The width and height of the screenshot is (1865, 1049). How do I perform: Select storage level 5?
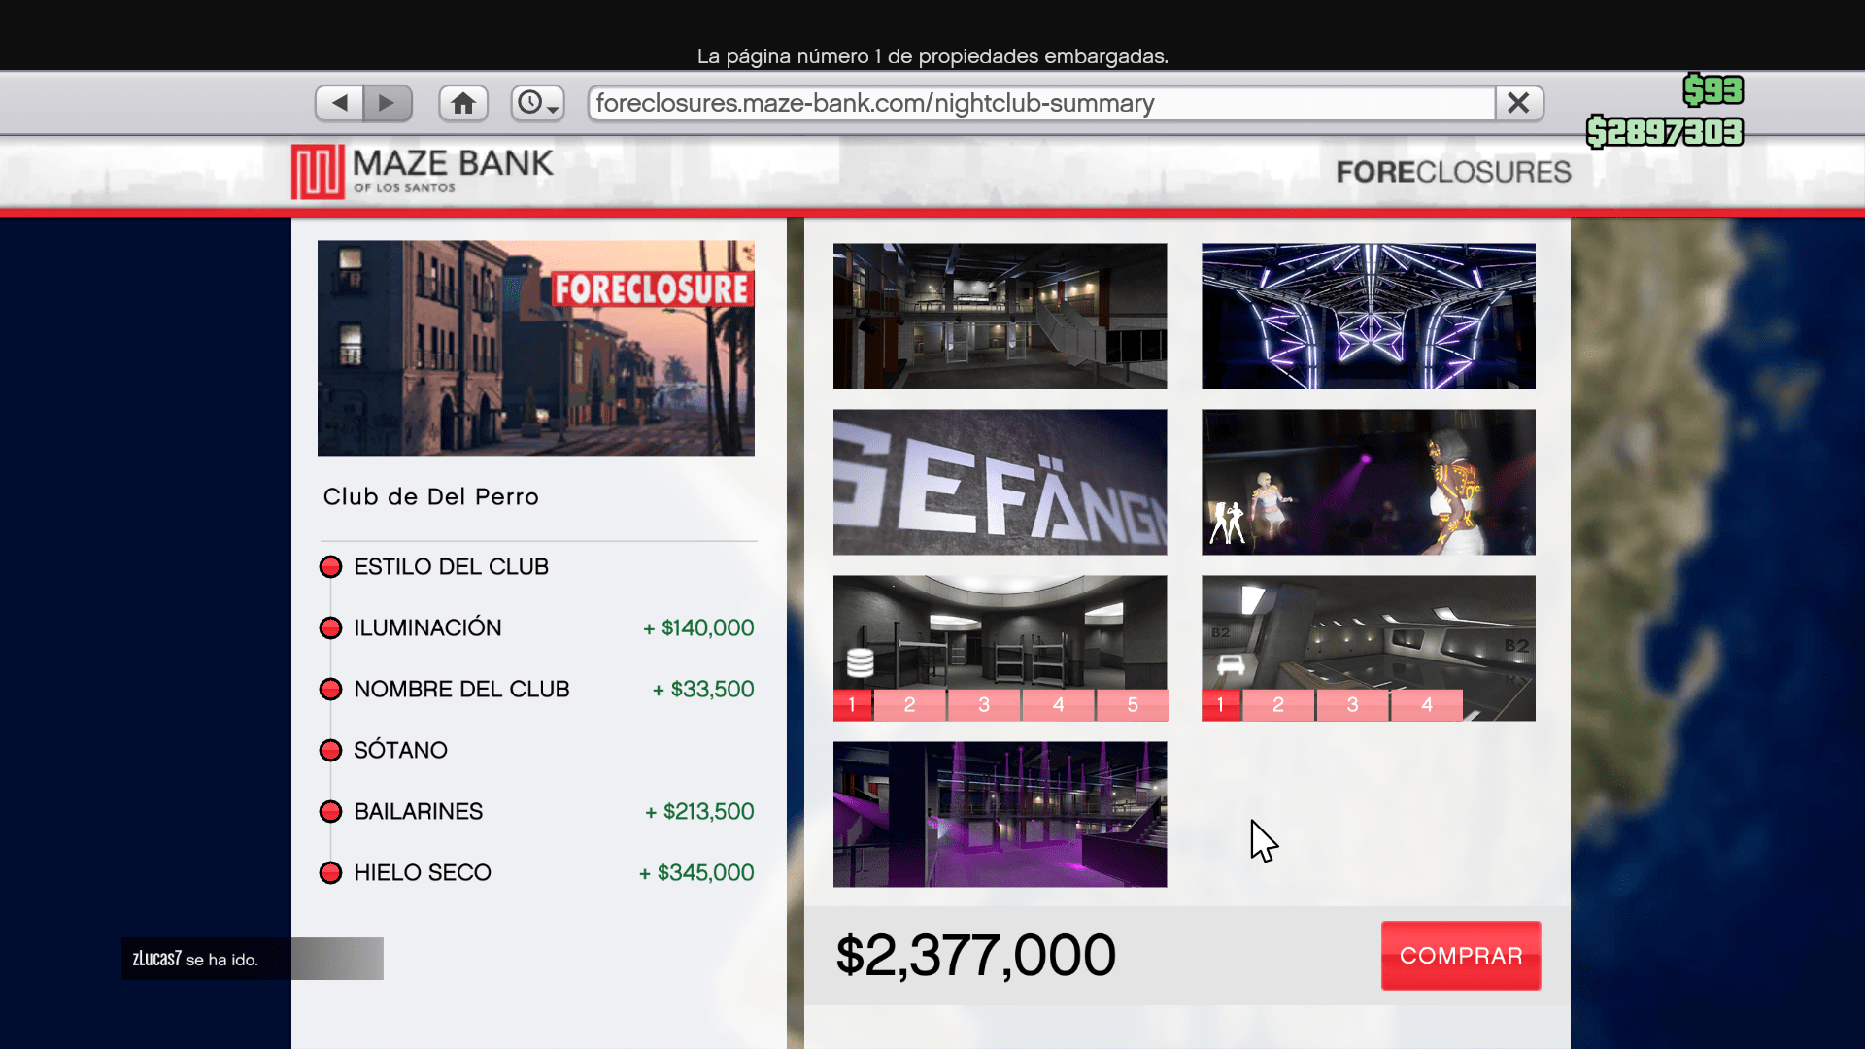pyautogui.click(x=1133, y=705)
